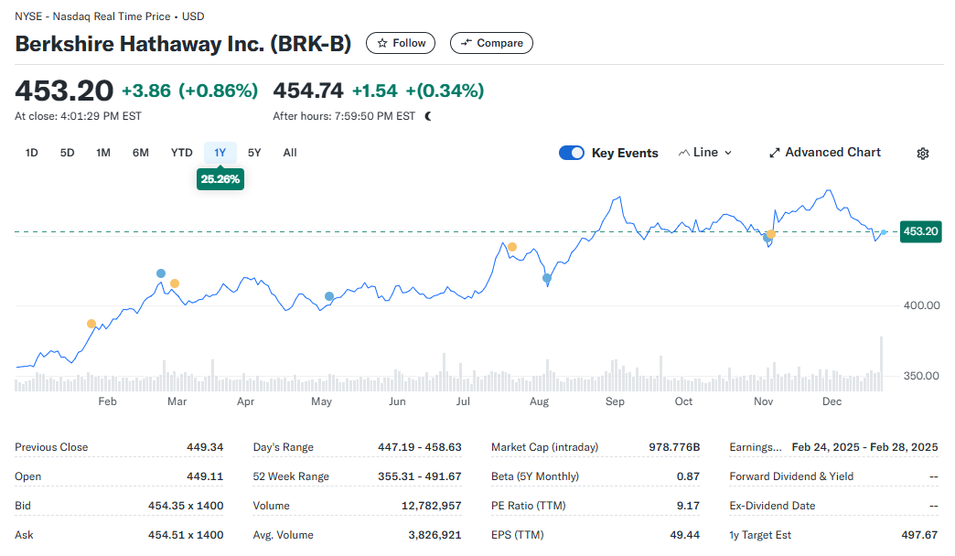Select the 5D time range tab
955x556 pixels.
[x=67, y=153]
